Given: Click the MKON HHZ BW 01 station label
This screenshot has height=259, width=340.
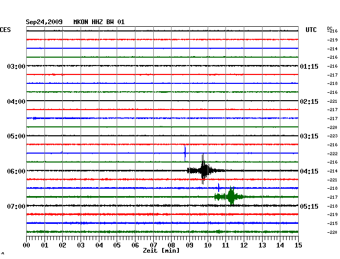Looking at the screenshot, I should (99, 22).
